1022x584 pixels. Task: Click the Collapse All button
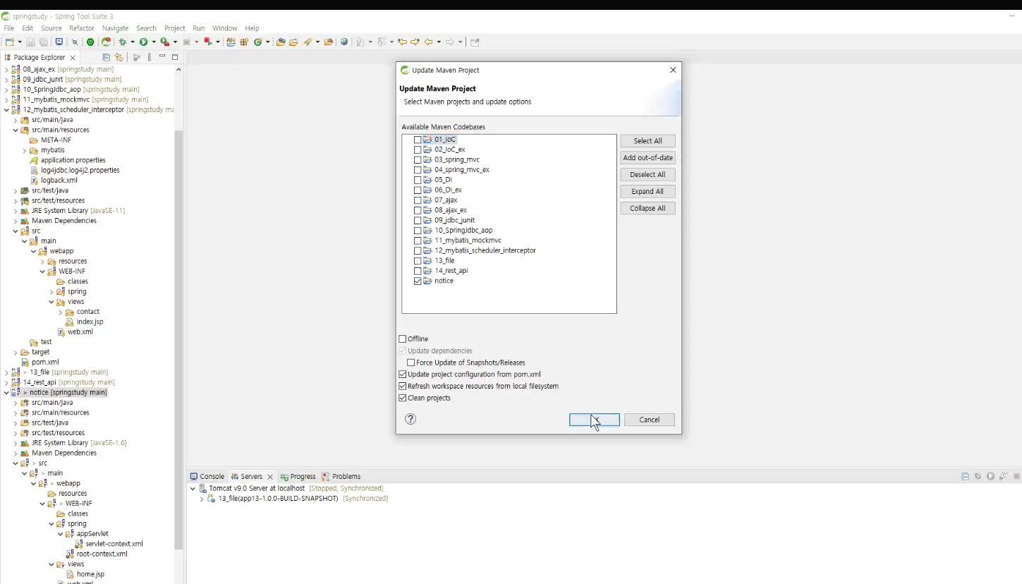coord(647,209)
